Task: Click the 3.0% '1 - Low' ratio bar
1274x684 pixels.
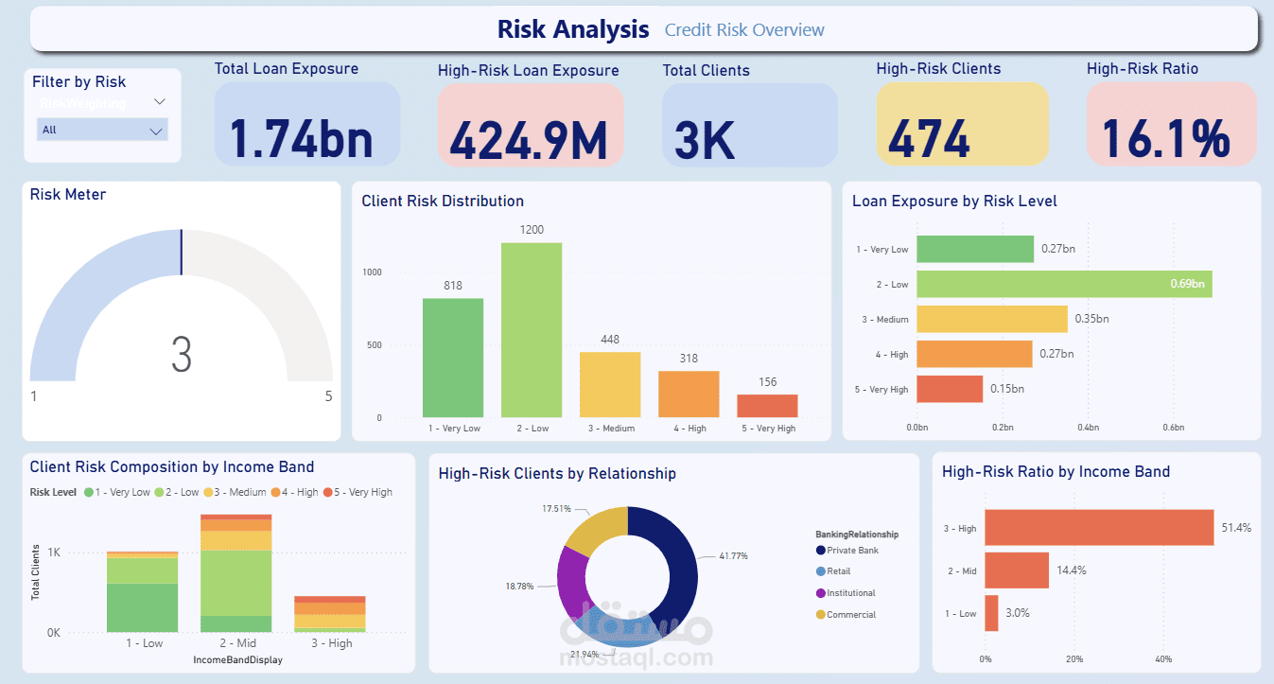Action: (991, 613)
